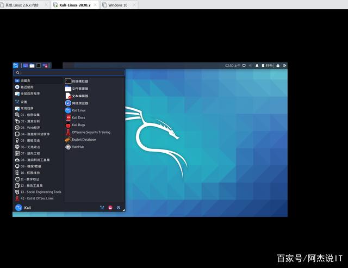Close the Kali-Linux-2020.2 VM tab
The width and height of the screenshot is (348, 268).
point(95,5)
